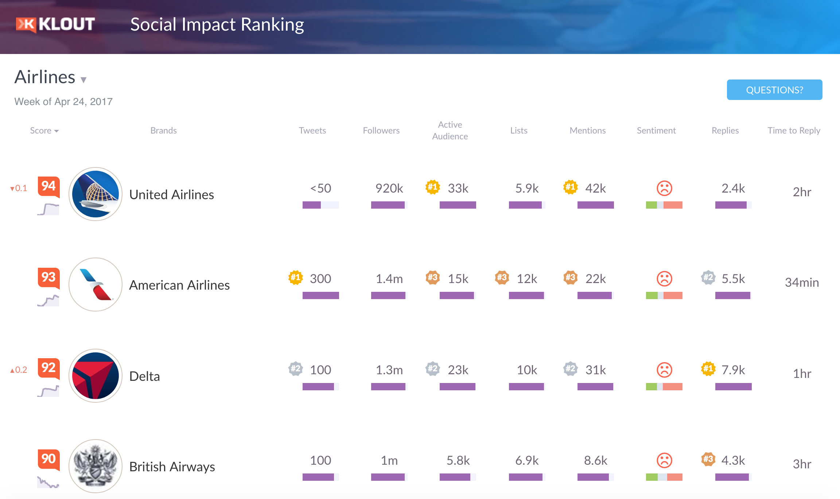Open the Airlines category dropdown

(50, 77)
